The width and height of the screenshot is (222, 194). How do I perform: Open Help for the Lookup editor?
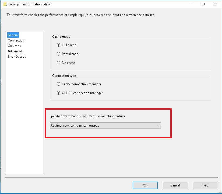(205, 185)
